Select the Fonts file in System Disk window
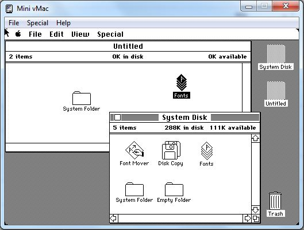This screenshot has width=304, height=230. click(x=207, y=151)
